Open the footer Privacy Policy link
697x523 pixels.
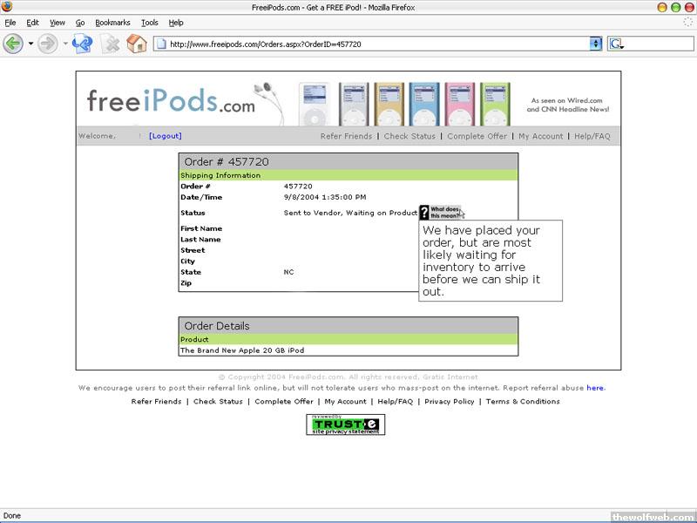450,402
